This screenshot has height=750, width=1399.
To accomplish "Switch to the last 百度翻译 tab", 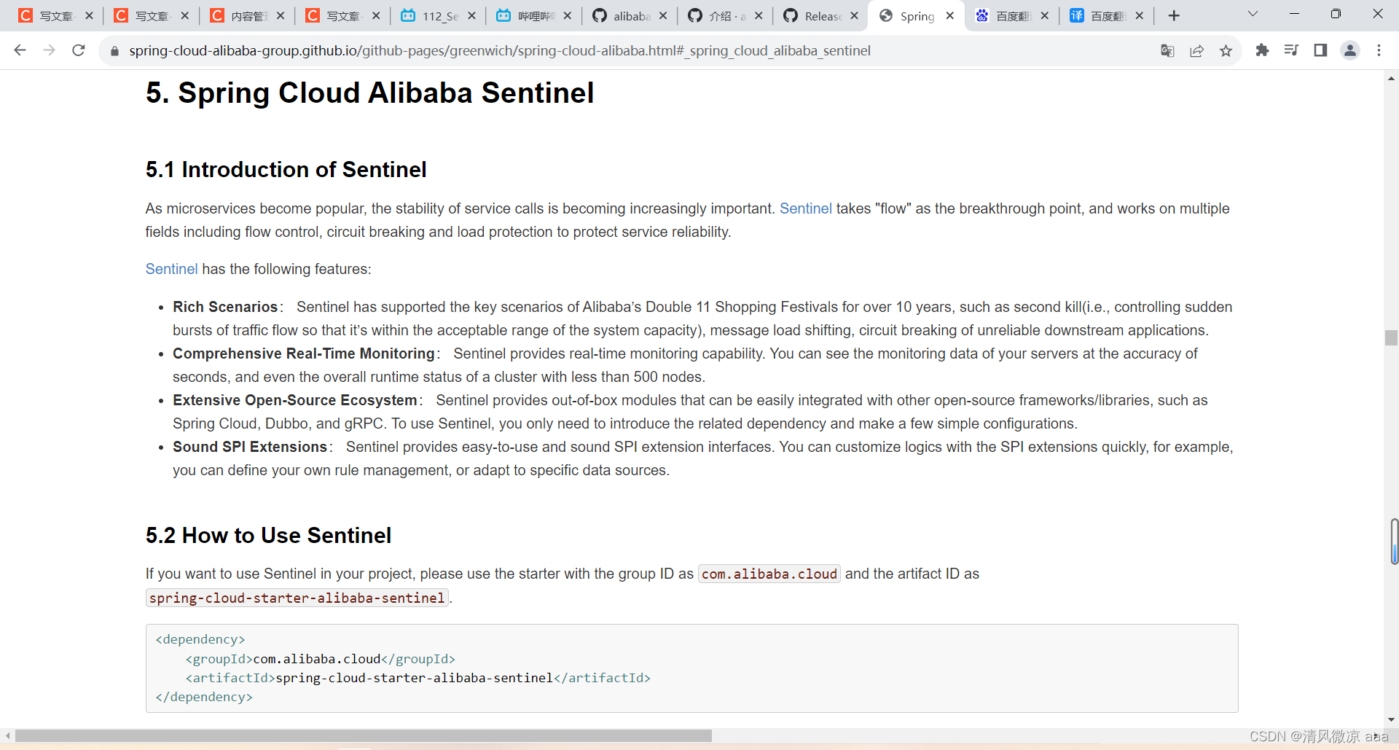I will pos(1108,16).
